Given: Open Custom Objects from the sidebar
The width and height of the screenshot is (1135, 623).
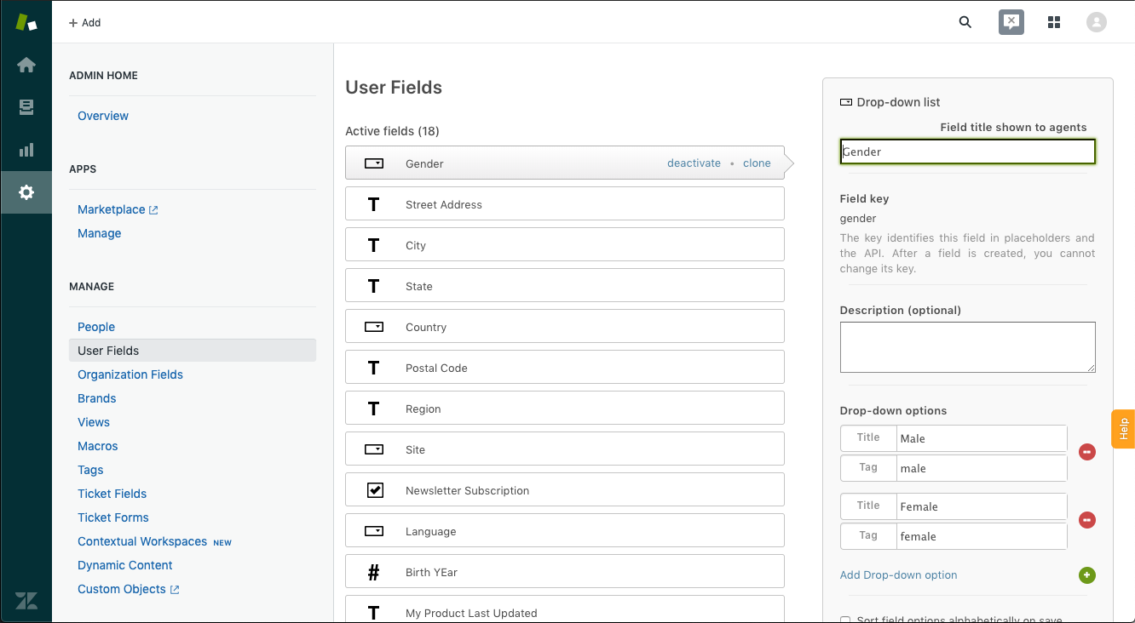Looking at the screenshot, I should pyautogui.click(x=122, y=588).
